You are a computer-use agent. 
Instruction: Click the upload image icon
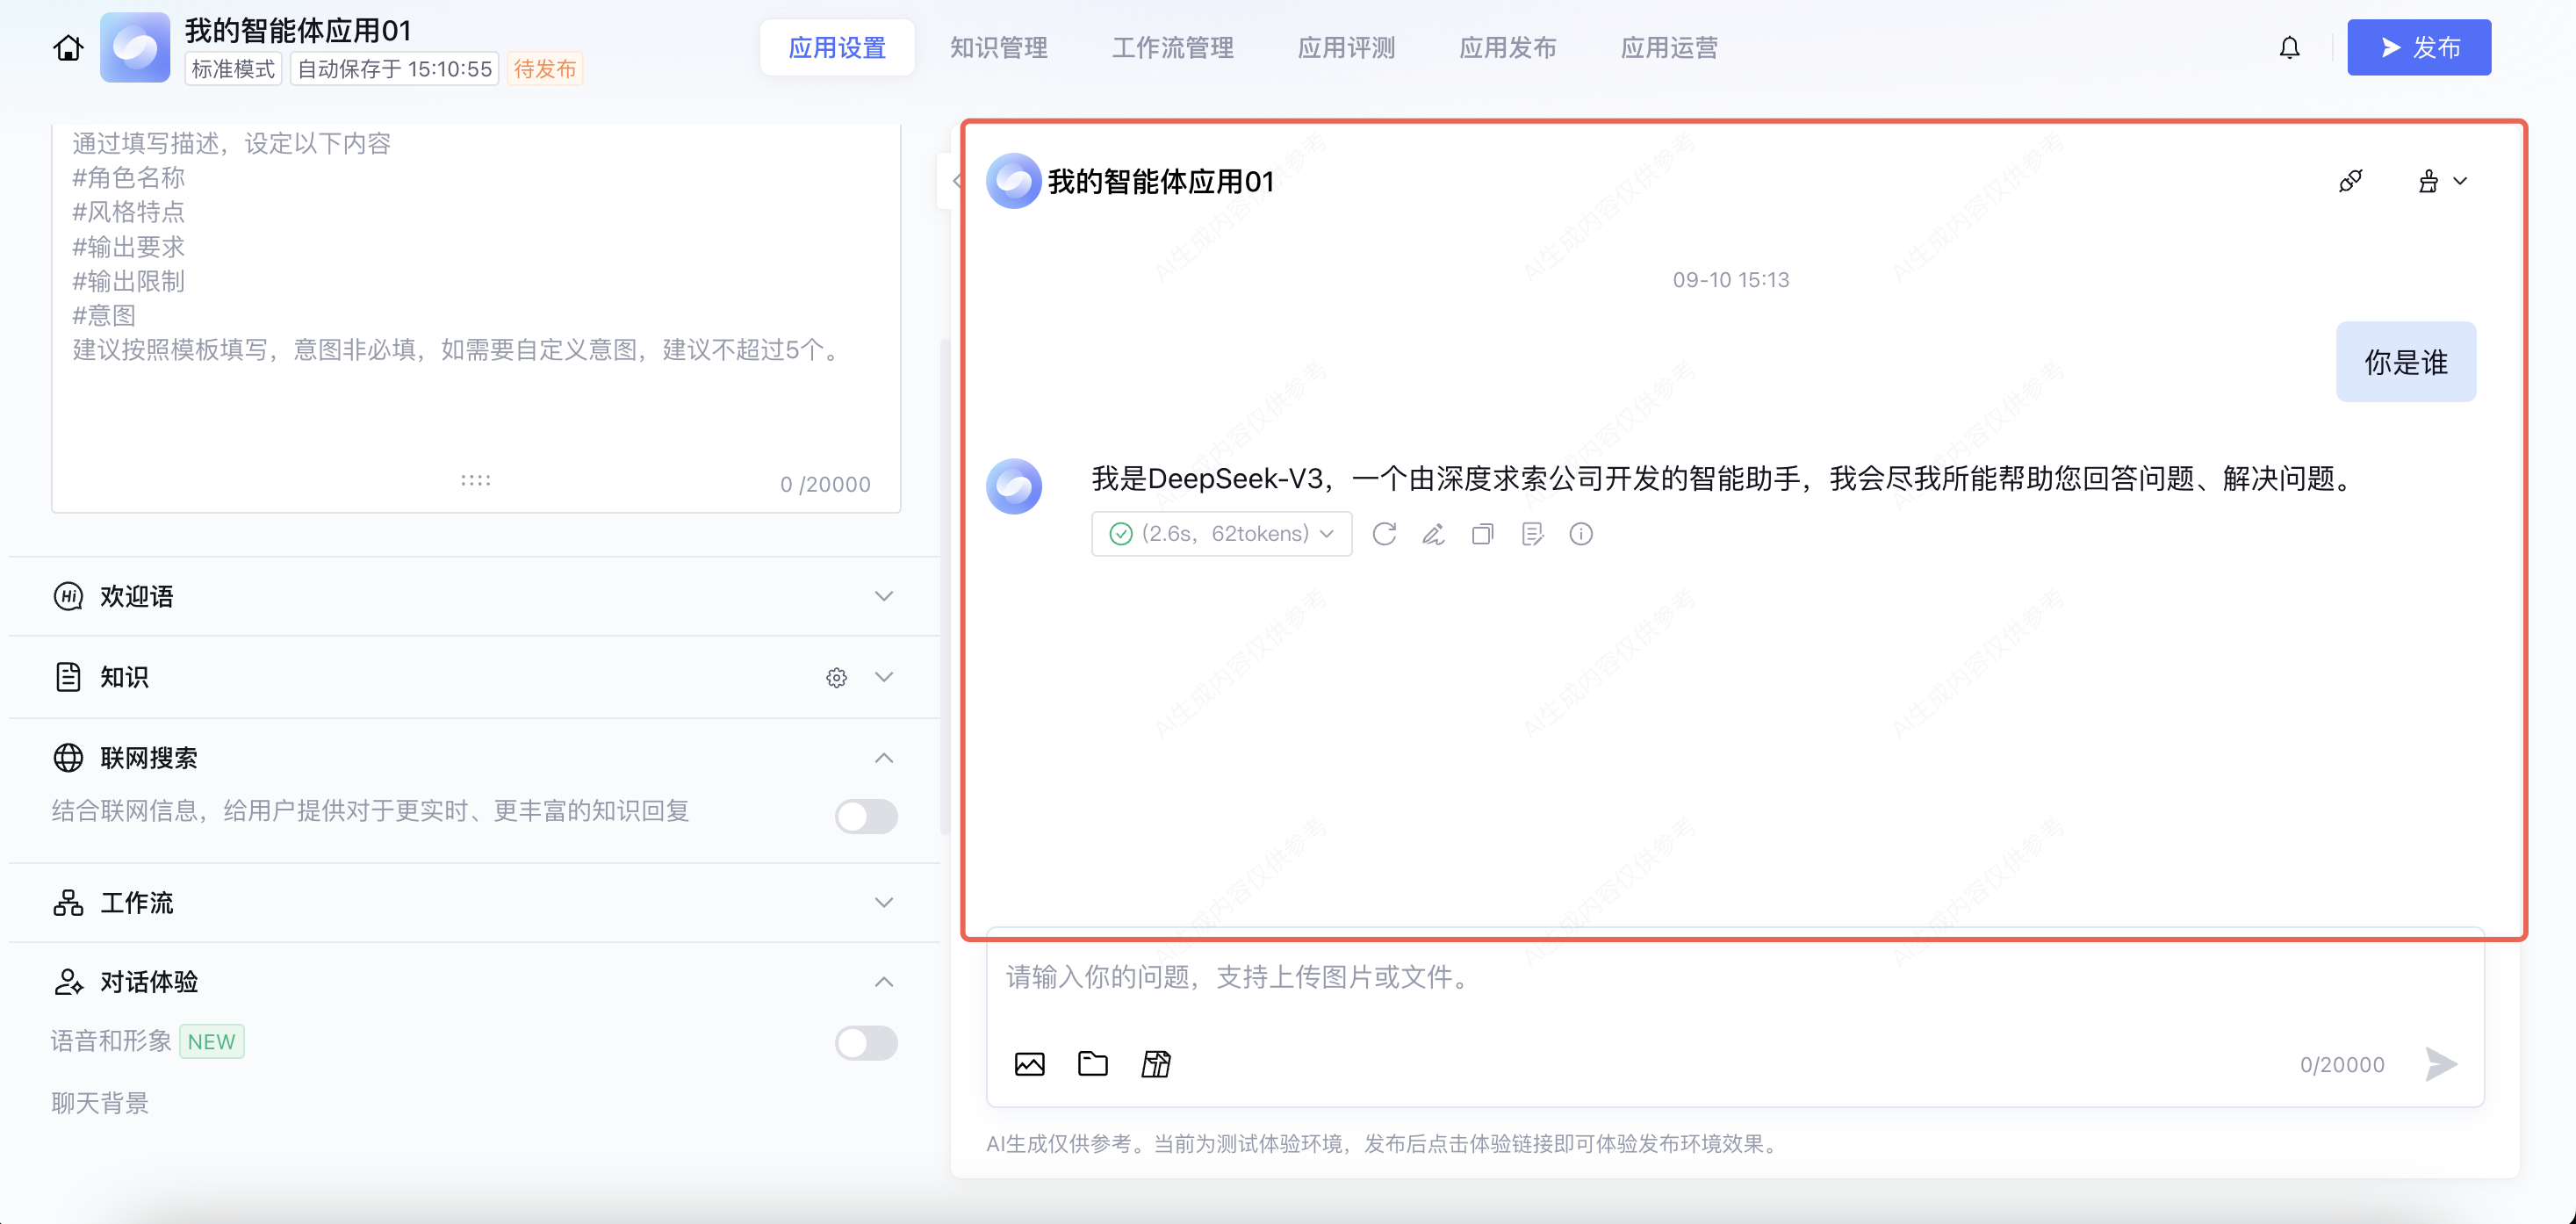coord(1029,1064)
